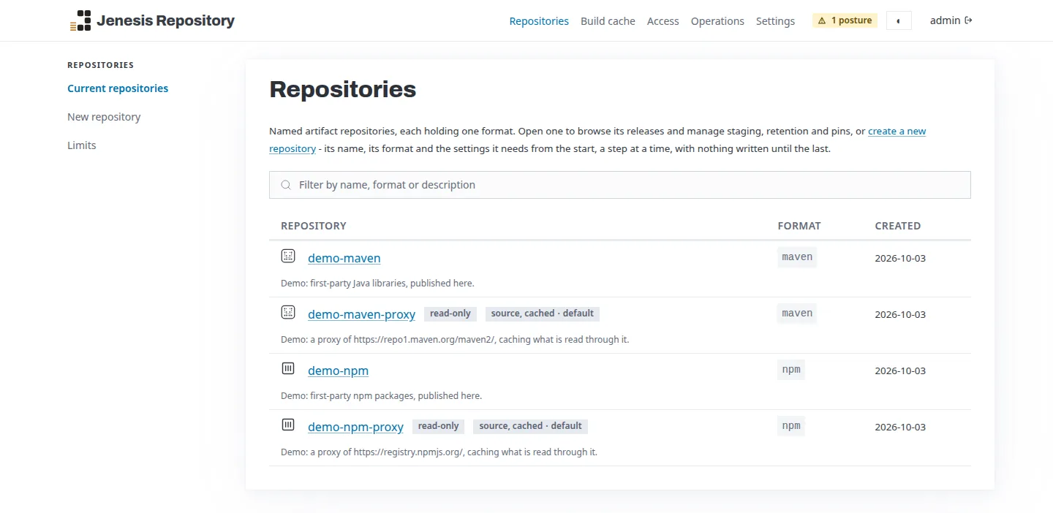Viewport: 1053px width, 513px height.
Task: Open the demo-maven repository link
Action: (x=344, y=258)
